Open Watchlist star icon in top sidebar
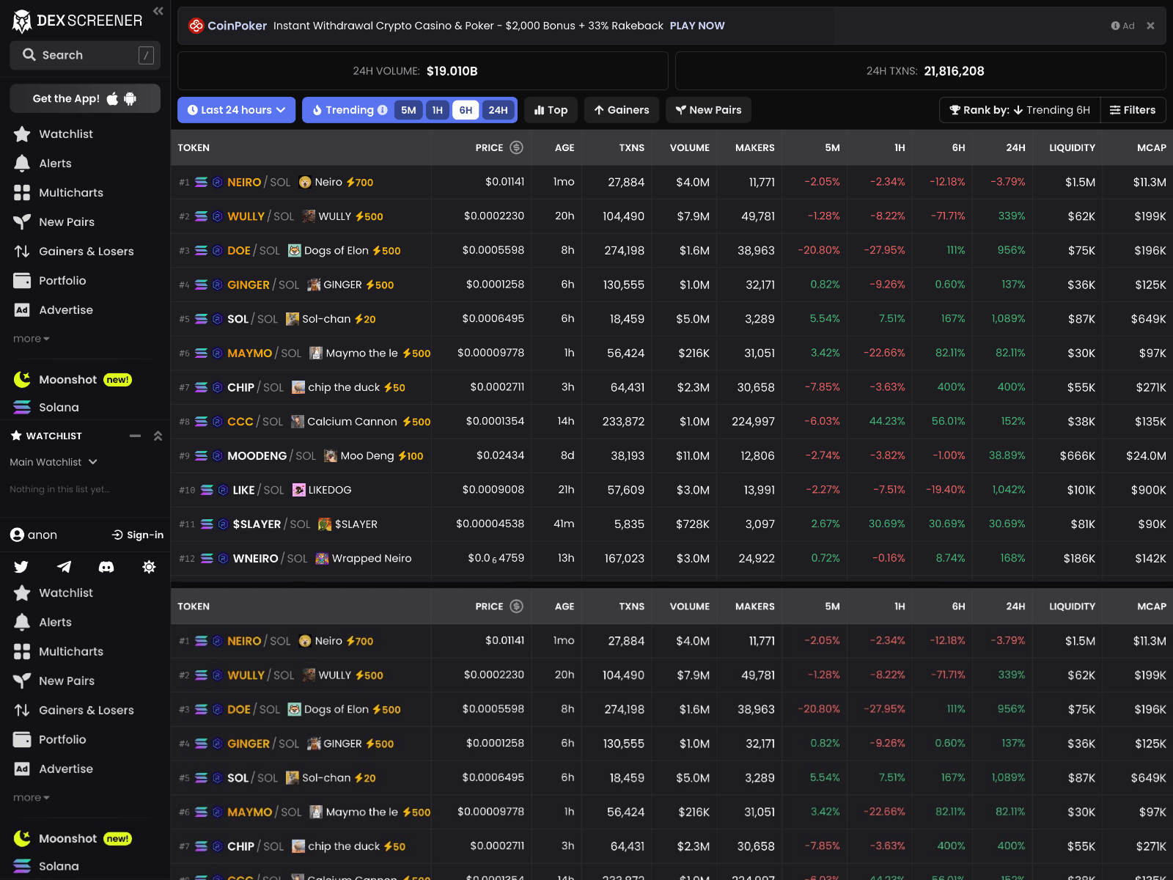 click(x=22, y=134)
